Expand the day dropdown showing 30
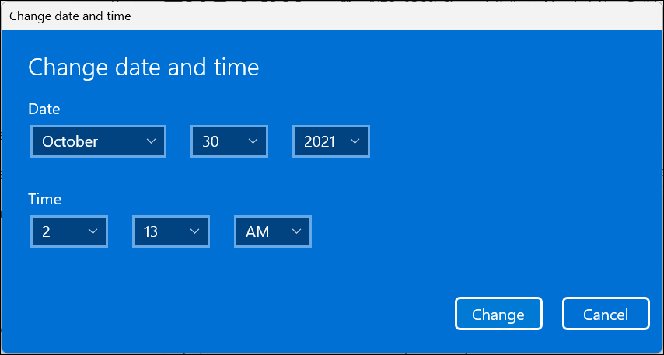The width and height of the screenshot is (664, 355). (229, 141)
